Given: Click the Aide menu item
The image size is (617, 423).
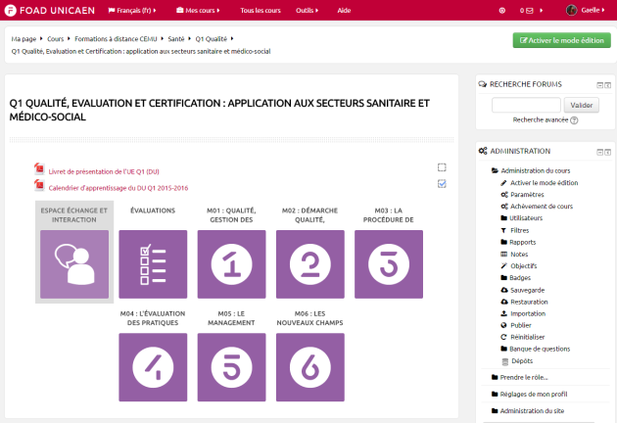Looking at the screenshot, I should pyautogui.click(x=344, y=10).
